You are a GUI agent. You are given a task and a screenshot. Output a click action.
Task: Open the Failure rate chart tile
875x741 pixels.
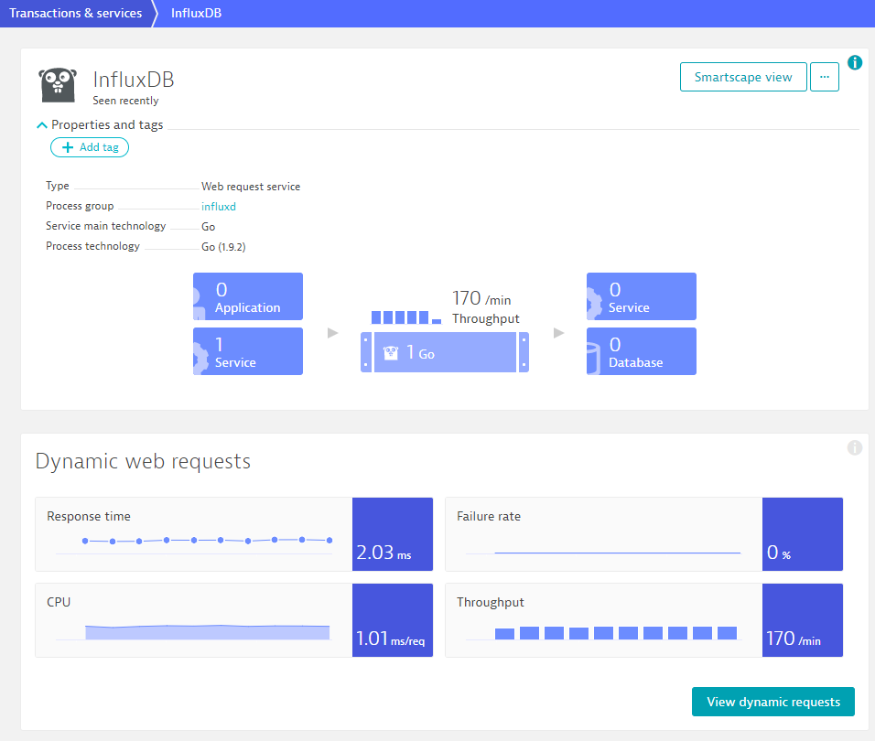[644, 534]
